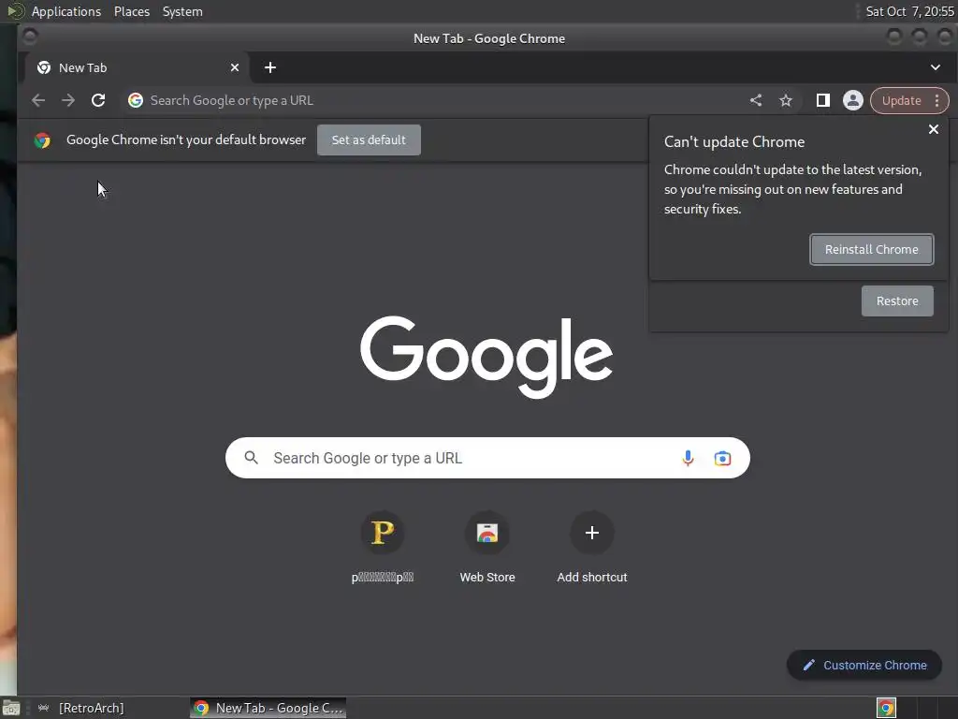This screenshot has height=719, width=958.
Task: Start a voice search with the microphone
Action: coord(688,458)
